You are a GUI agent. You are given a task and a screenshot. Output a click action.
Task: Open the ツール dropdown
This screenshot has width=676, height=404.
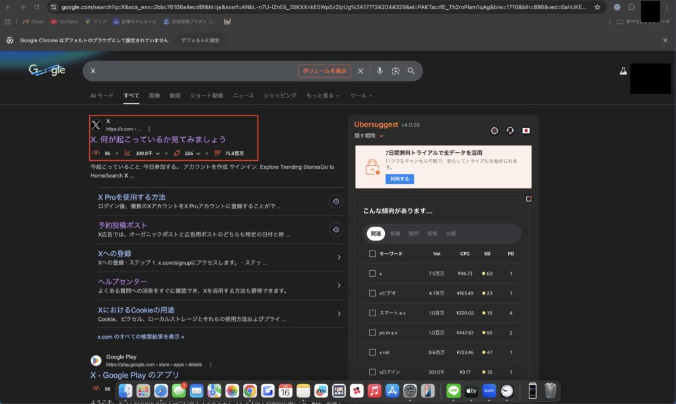click(361, 95)
